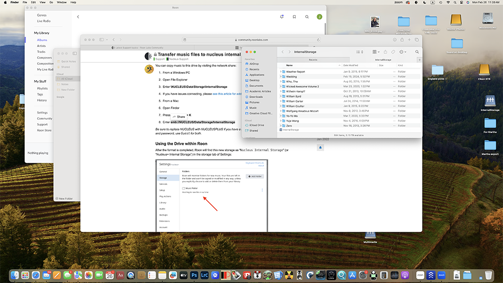Open the Go menu
The width and height of the screenshot is (503, 283).
51,2
